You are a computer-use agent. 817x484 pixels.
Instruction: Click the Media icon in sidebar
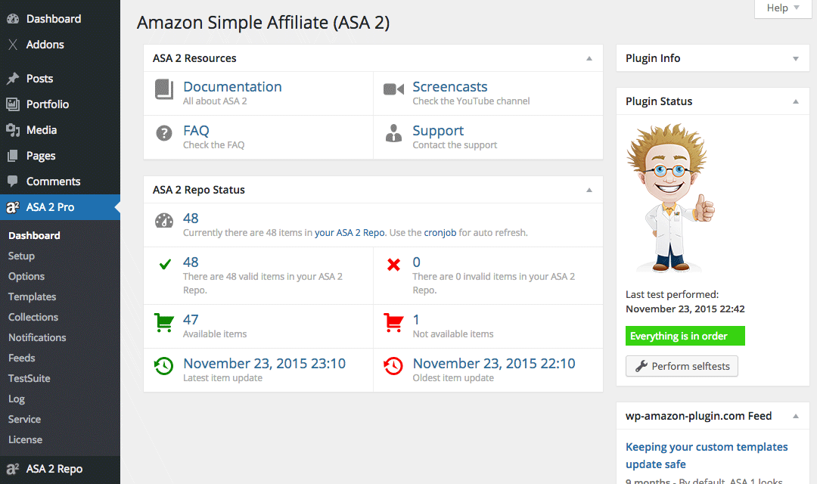pos(13,130)
